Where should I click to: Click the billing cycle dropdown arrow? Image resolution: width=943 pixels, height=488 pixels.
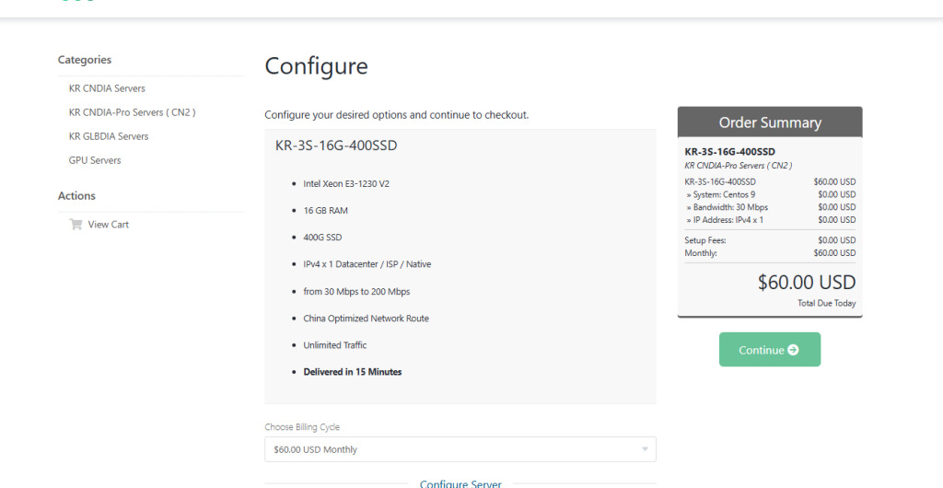tap(645, 449)
